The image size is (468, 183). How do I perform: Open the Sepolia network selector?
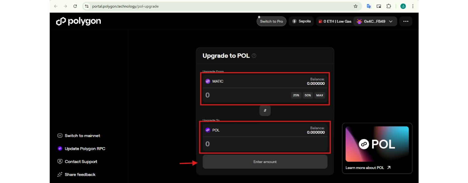pos(301,21)
